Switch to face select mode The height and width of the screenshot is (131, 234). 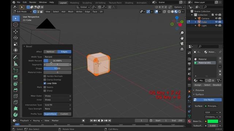41,12
